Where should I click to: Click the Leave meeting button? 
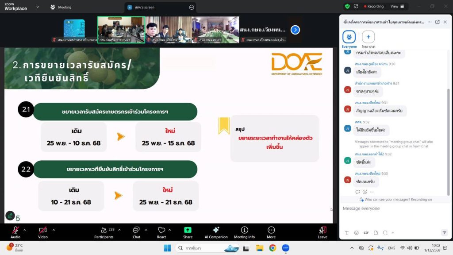point(322,231)
